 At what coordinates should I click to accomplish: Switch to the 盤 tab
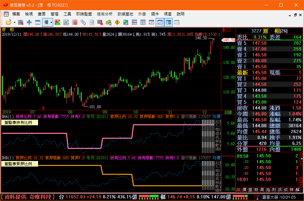point(250,190)
